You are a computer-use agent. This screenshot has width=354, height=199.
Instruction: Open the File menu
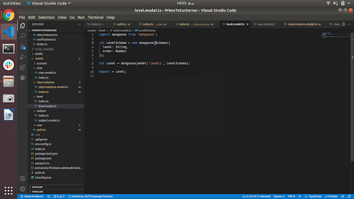(x=22, y=17)
